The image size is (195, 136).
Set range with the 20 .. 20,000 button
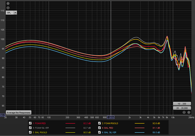click(x=182, y=108)
